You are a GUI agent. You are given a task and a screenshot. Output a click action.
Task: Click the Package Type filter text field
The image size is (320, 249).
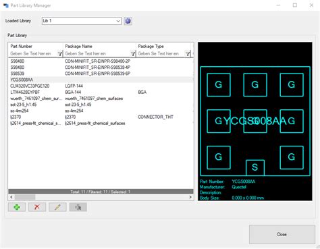(x=161, y=53)
